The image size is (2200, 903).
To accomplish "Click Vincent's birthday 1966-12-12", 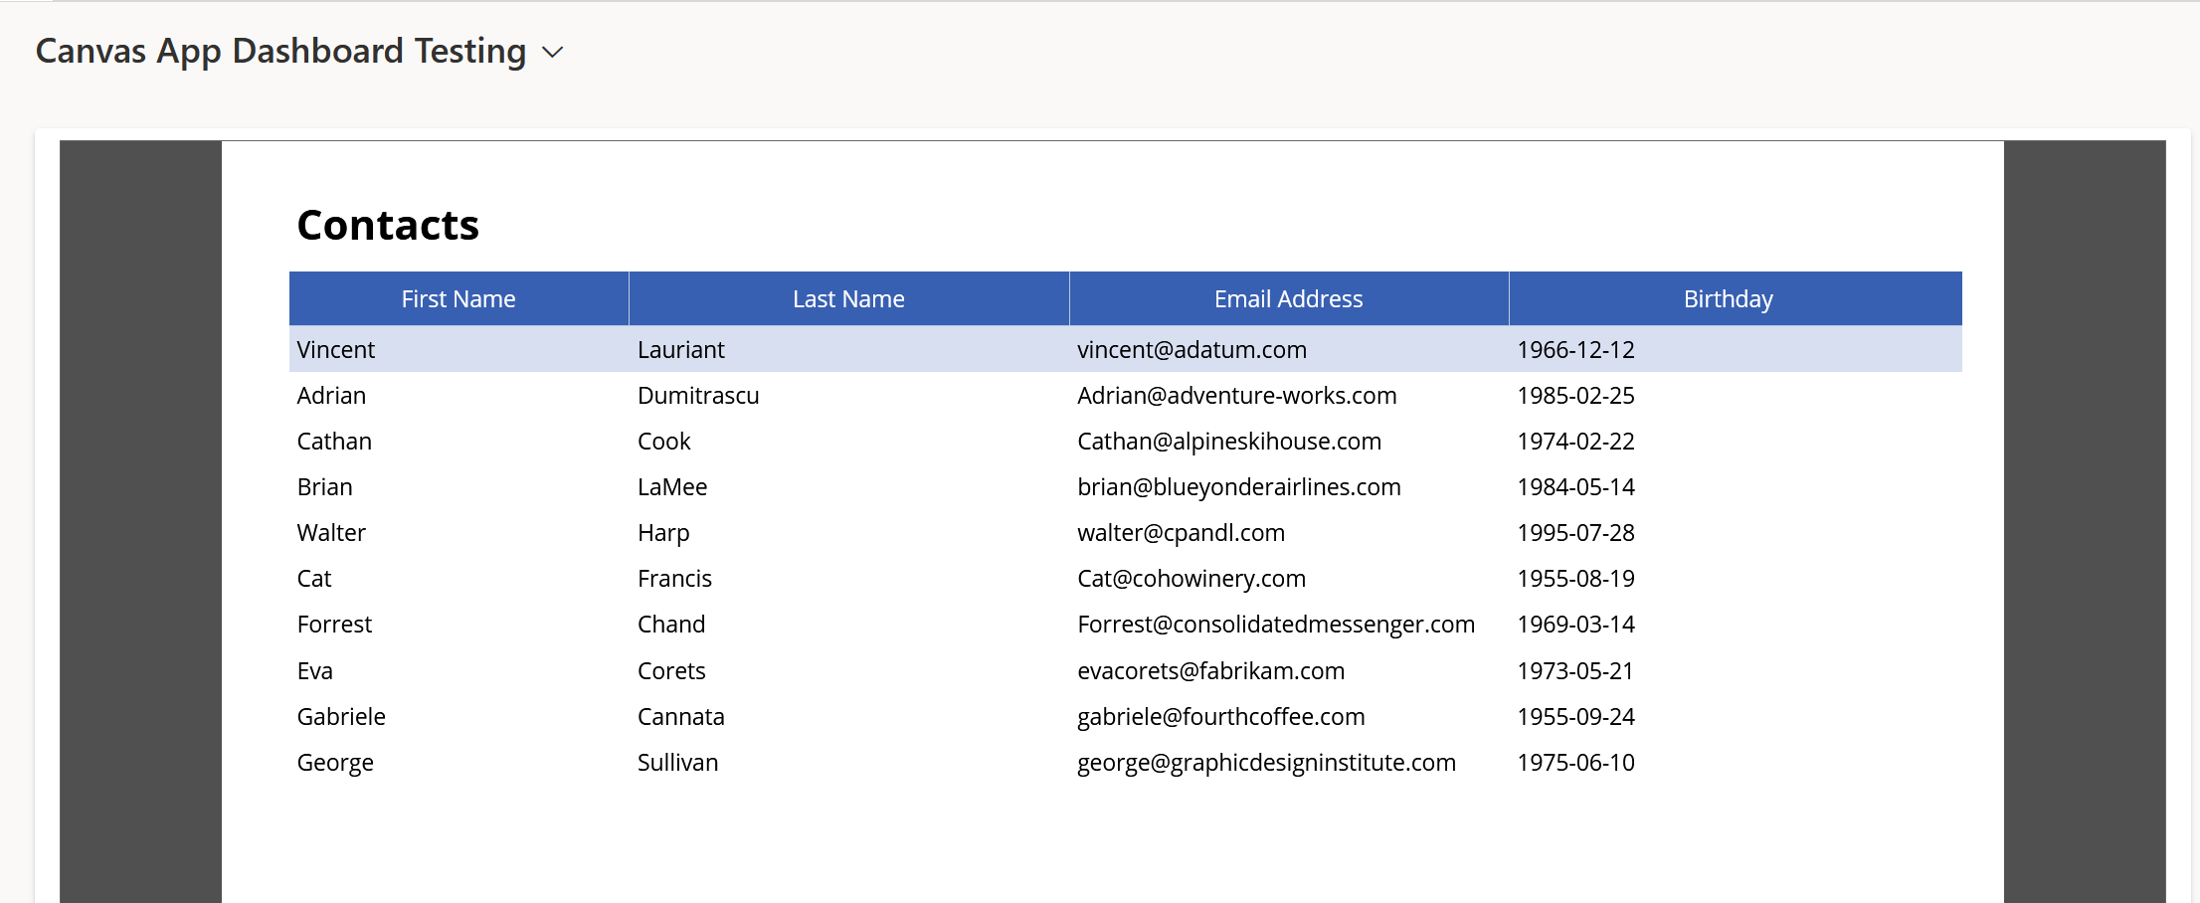I will pyautogui.click(x=1575, y=349).
